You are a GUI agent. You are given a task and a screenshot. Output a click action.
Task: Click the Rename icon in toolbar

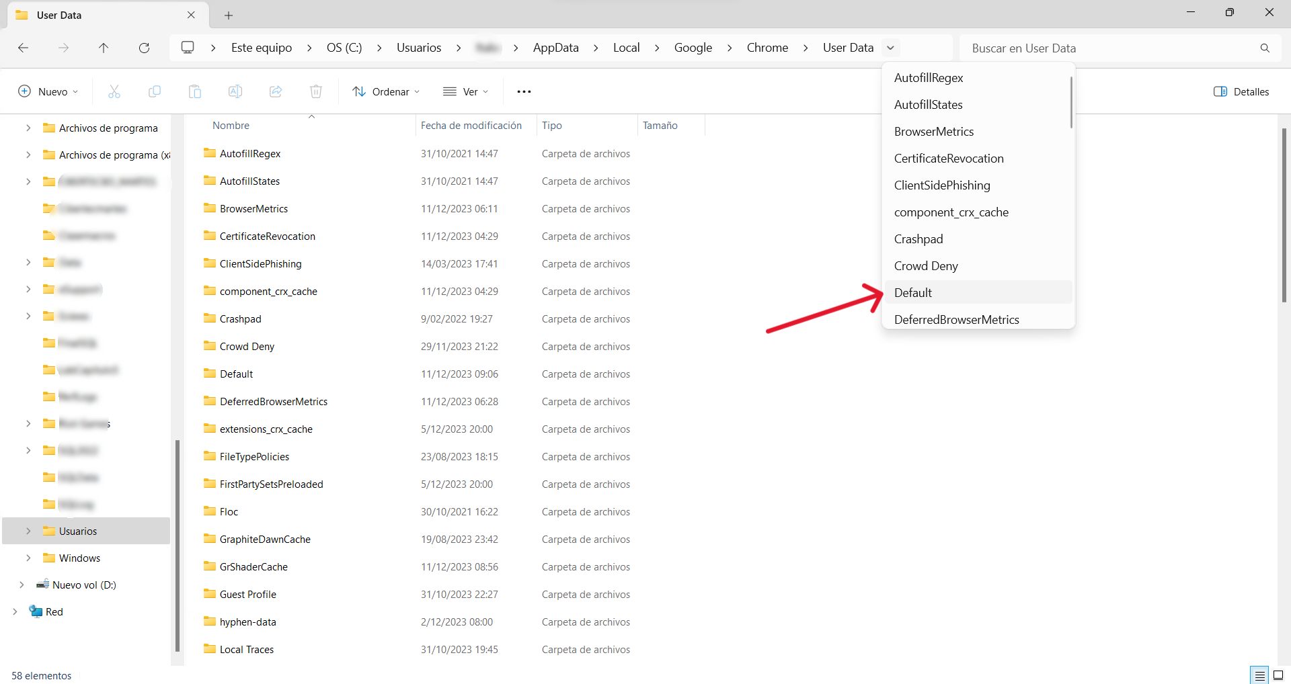235,91
